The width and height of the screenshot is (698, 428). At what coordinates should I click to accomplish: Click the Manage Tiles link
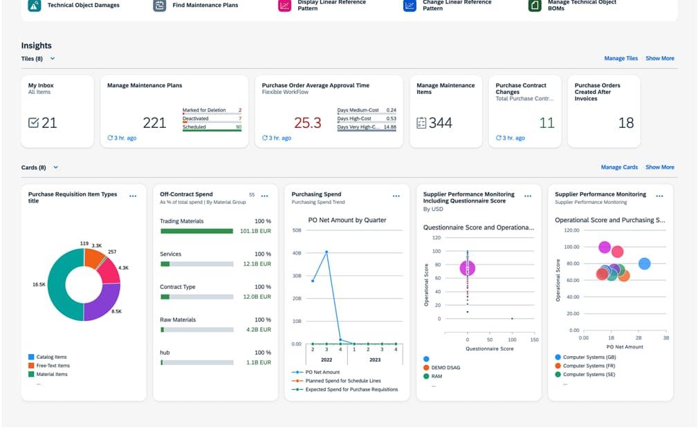621,58
